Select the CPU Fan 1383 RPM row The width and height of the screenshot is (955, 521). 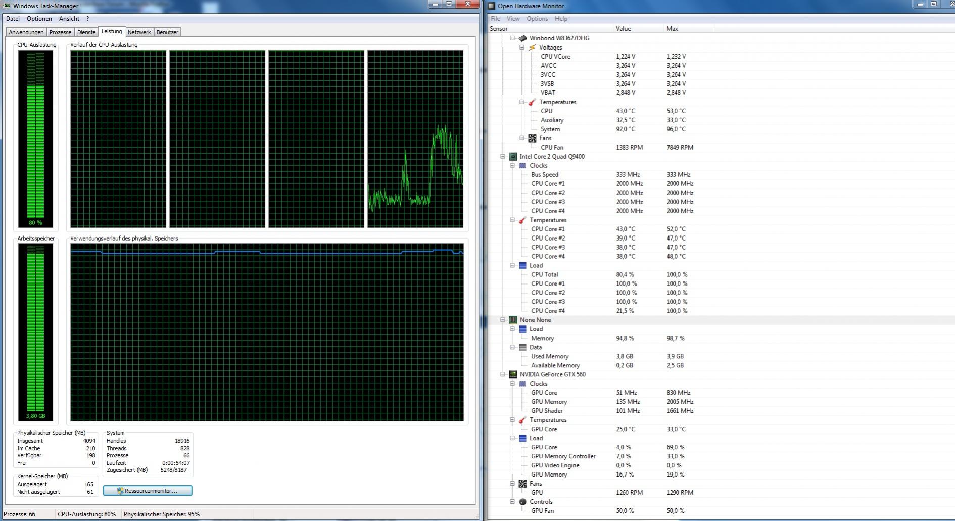pos(721,148)
